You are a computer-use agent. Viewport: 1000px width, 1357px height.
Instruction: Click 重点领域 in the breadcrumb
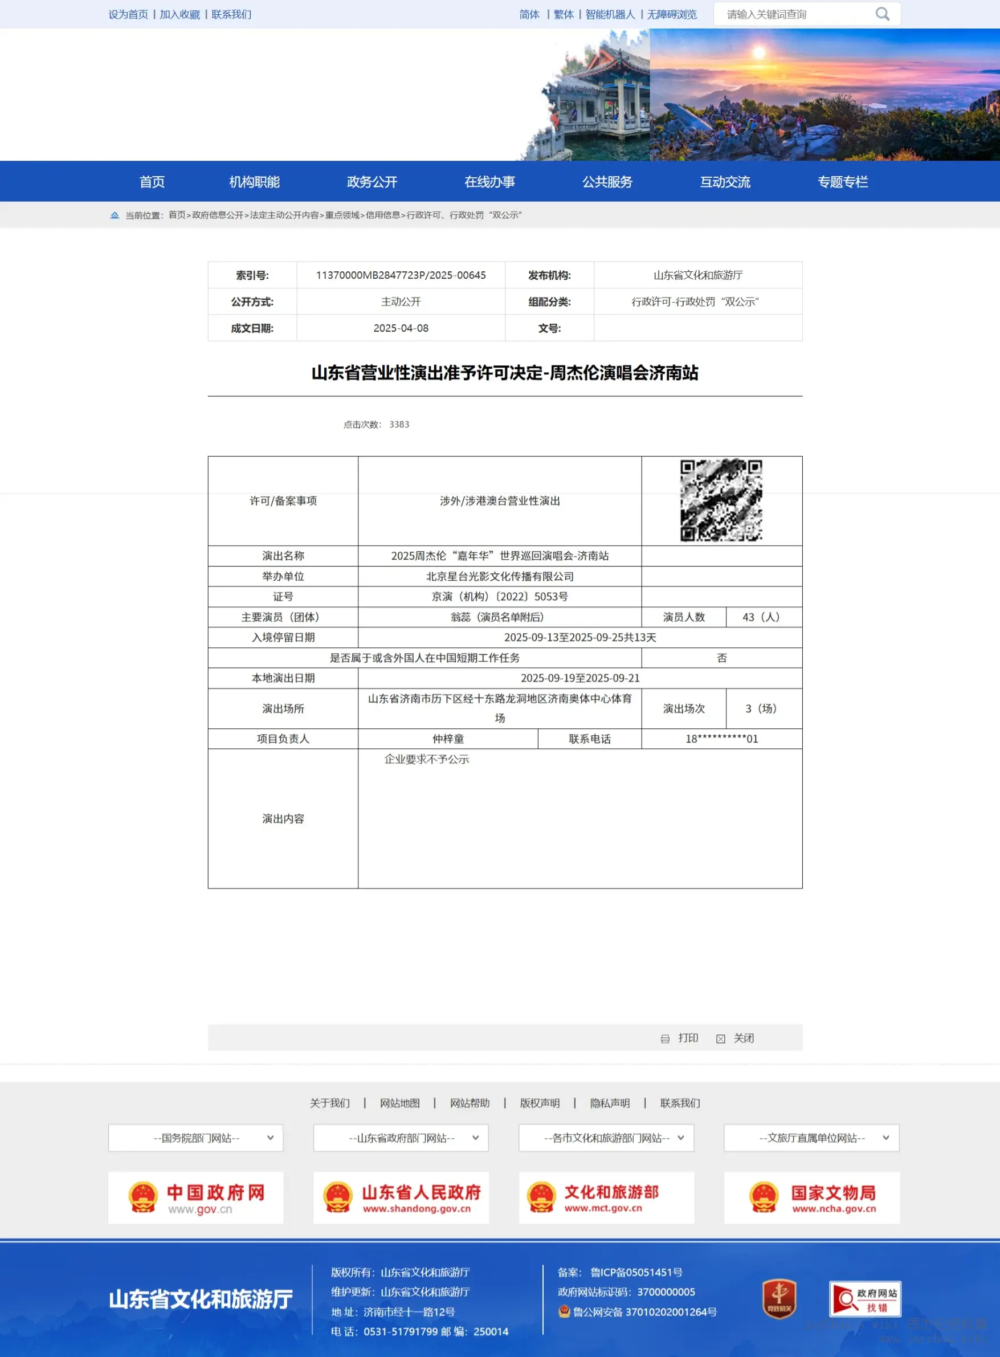pos(342,215)
